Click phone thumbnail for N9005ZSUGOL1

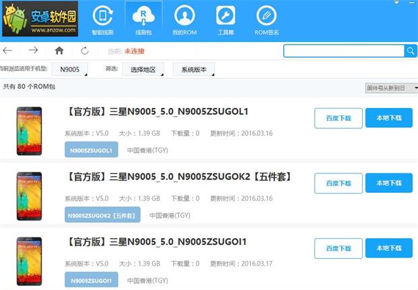(29, 131)
